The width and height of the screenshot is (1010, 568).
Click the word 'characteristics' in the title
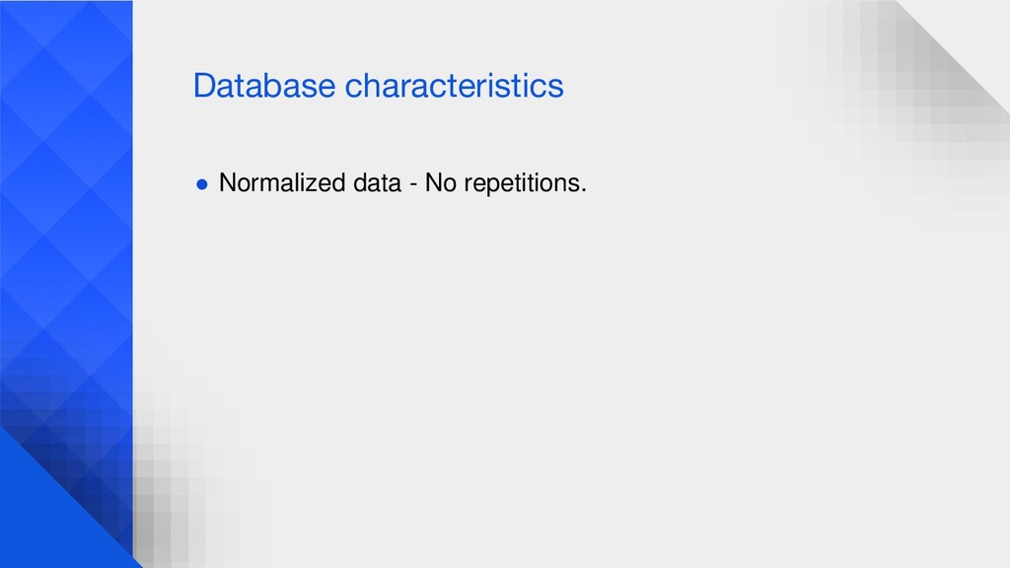454,86
